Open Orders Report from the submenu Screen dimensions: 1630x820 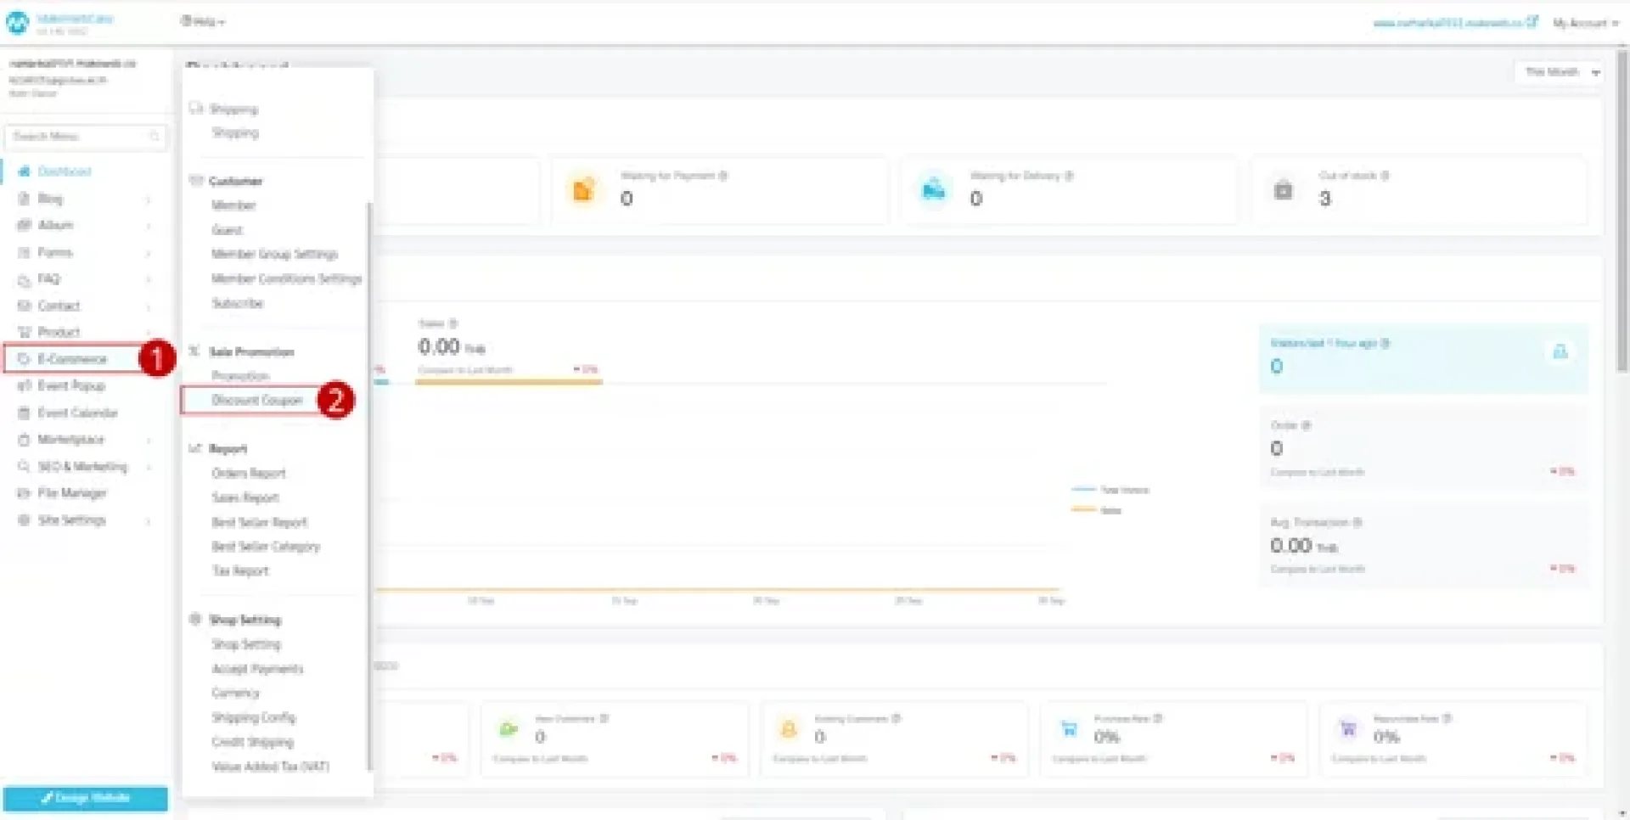click(x=249, y=474)
